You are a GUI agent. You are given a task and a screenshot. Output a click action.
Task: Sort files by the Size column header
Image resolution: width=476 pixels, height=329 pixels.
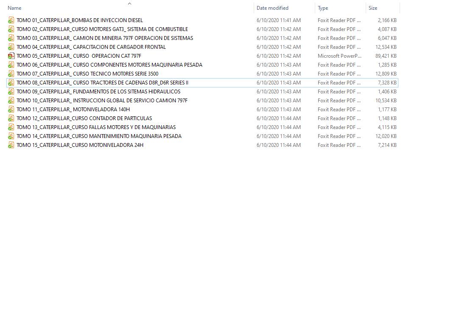373,8
